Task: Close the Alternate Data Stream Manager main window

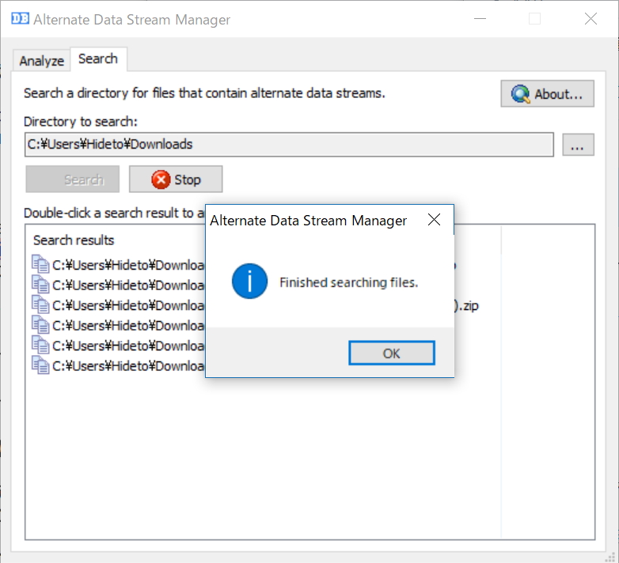Action: coord(590,19)
